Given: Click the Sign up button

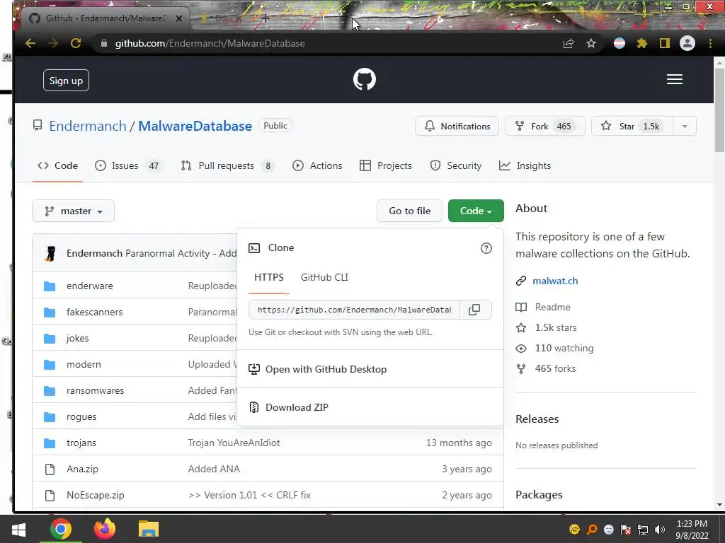Looking at the screenshot, I should [66, 81].
